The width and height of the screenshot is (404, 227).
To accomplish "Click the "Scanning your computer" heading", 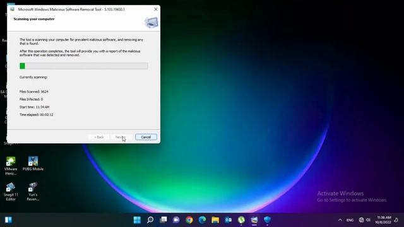I will pyautogui.click(x=34, y=19).
